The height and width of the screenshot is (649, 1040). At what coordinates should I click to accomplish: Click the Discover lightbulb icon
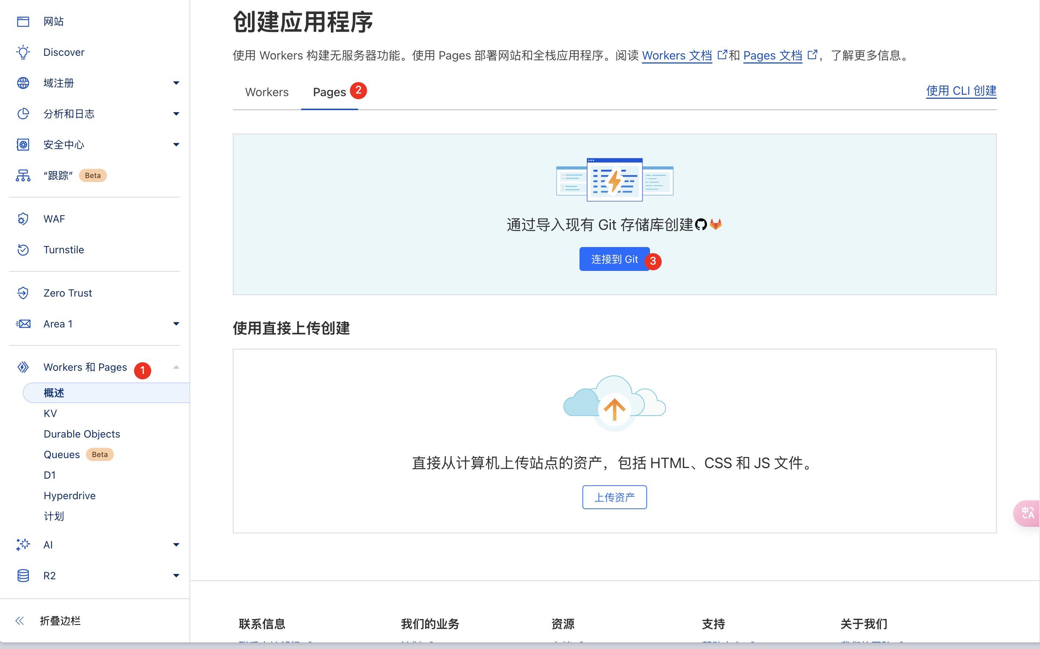pyautogui.click(x=23, y=52)
